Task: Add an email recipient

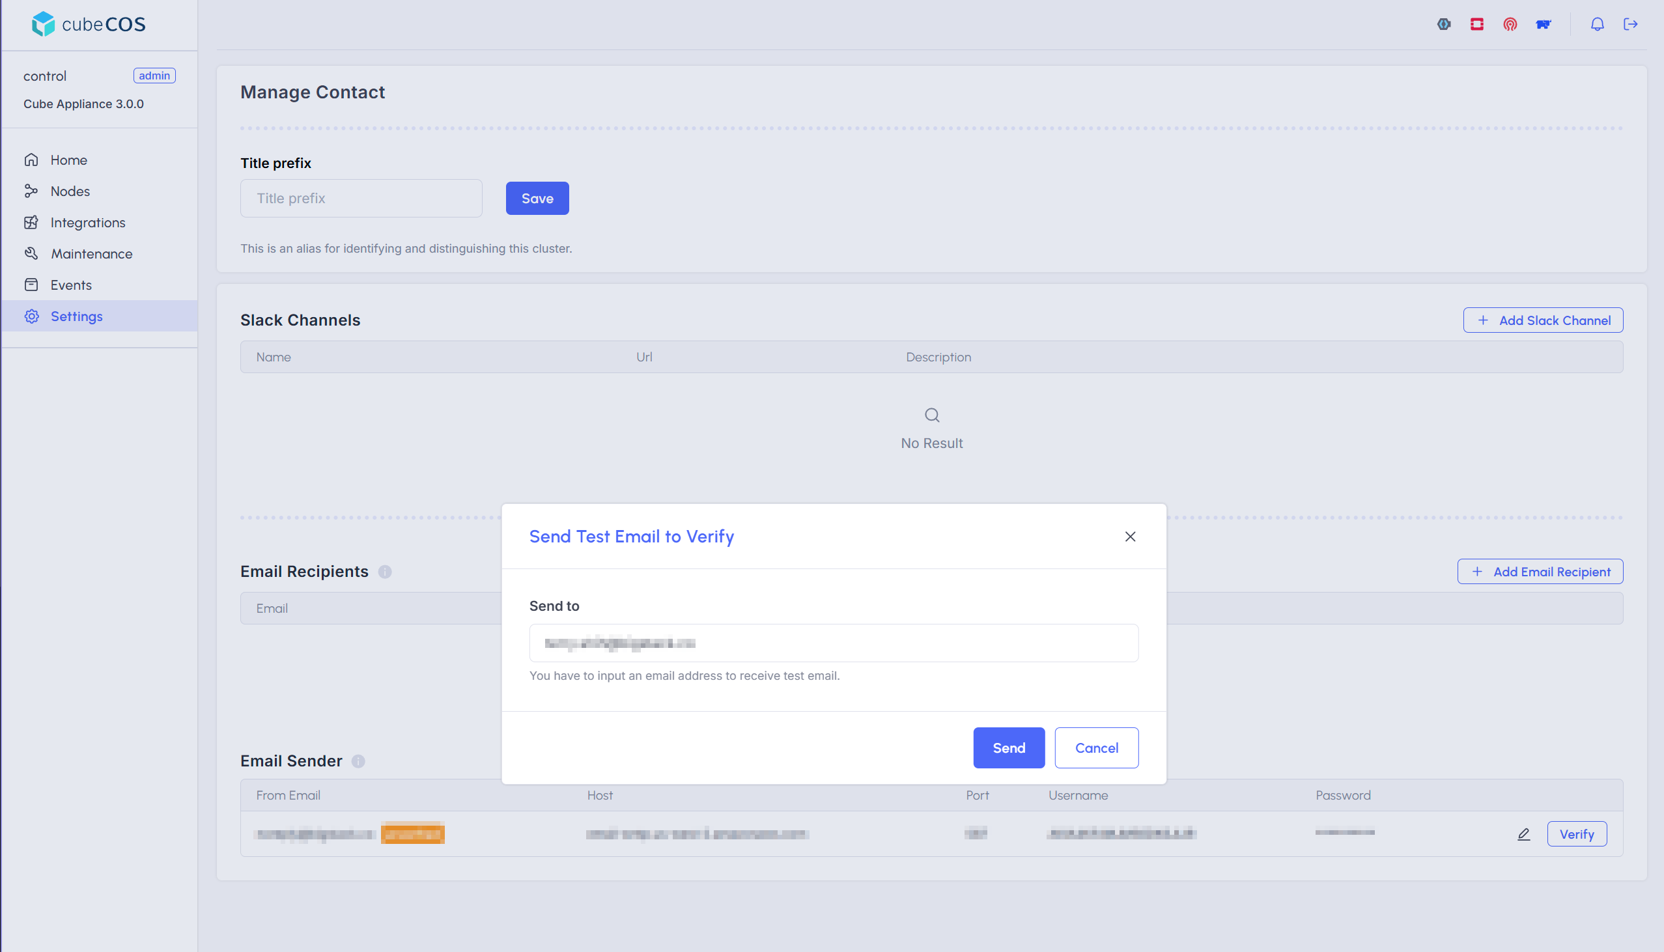Action: click(x=1540, y=572)
